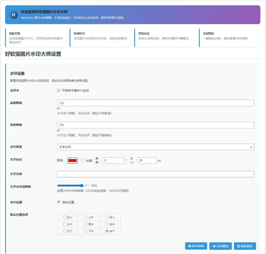Image resolution: width=266 pixels, height=254 pixels.
Task: Click the H avatar icon in welcome banner
Action: (x=13, y=15)
